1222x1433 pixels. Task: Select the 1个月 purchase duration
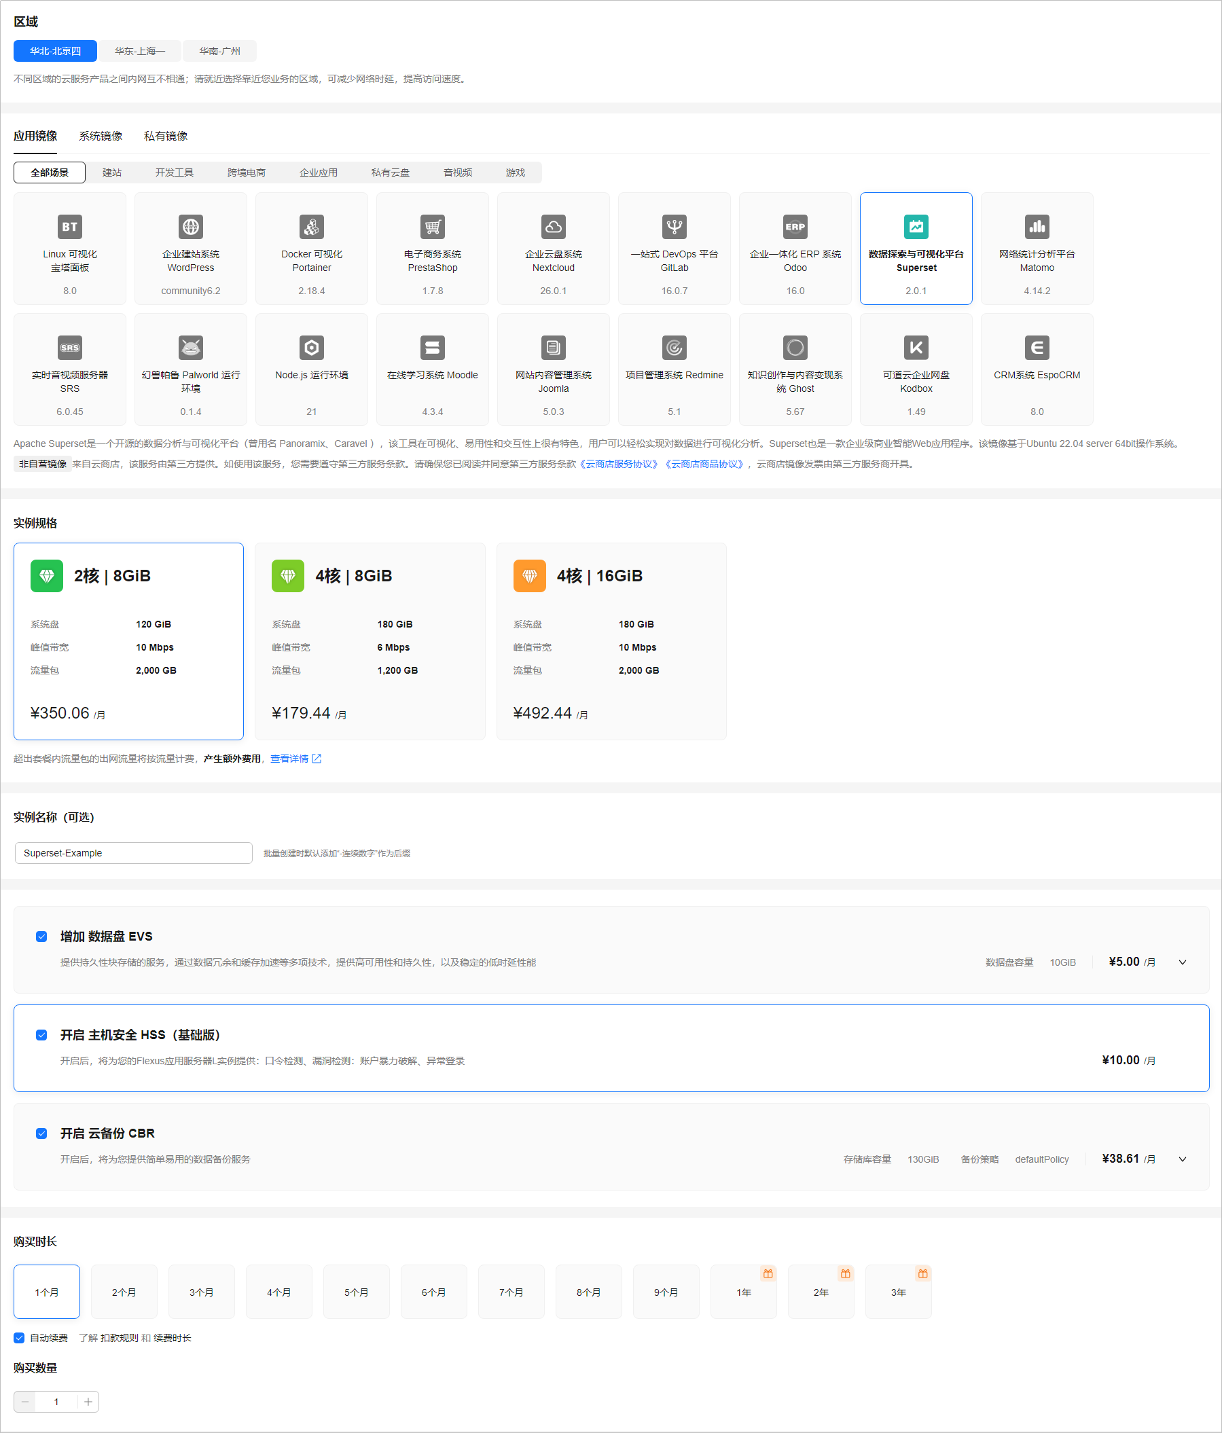(47, 1292)
